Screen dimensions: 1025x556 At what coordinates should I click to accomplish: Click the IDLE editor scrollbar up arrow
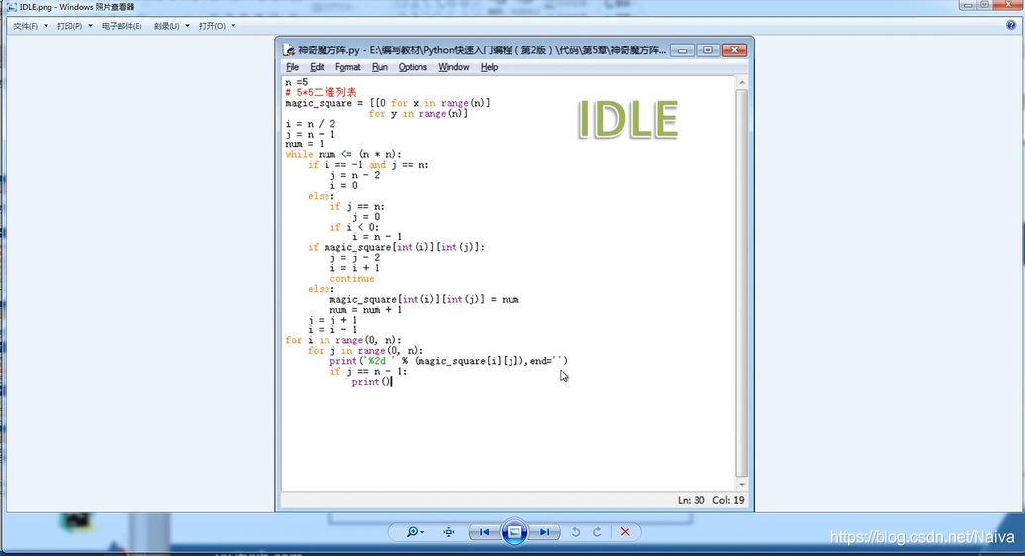coord(742,83)
